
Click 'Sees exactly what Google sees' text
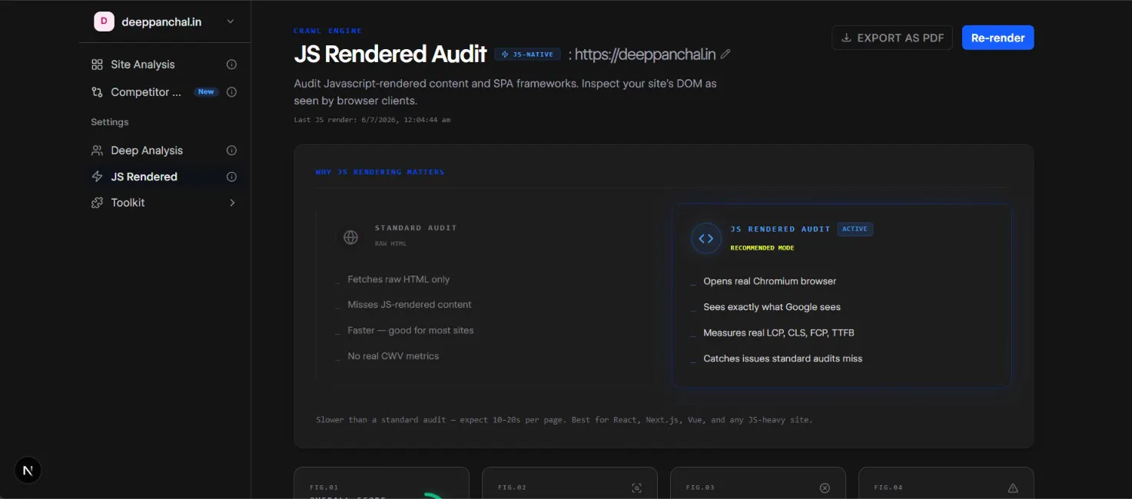(x=772, y=307)
